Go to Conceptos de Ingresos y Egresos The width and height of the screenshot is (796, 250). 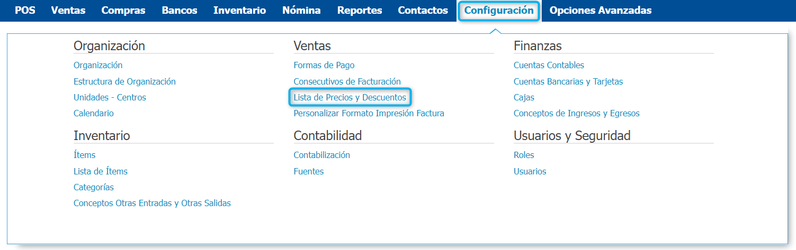click(577, 113)
